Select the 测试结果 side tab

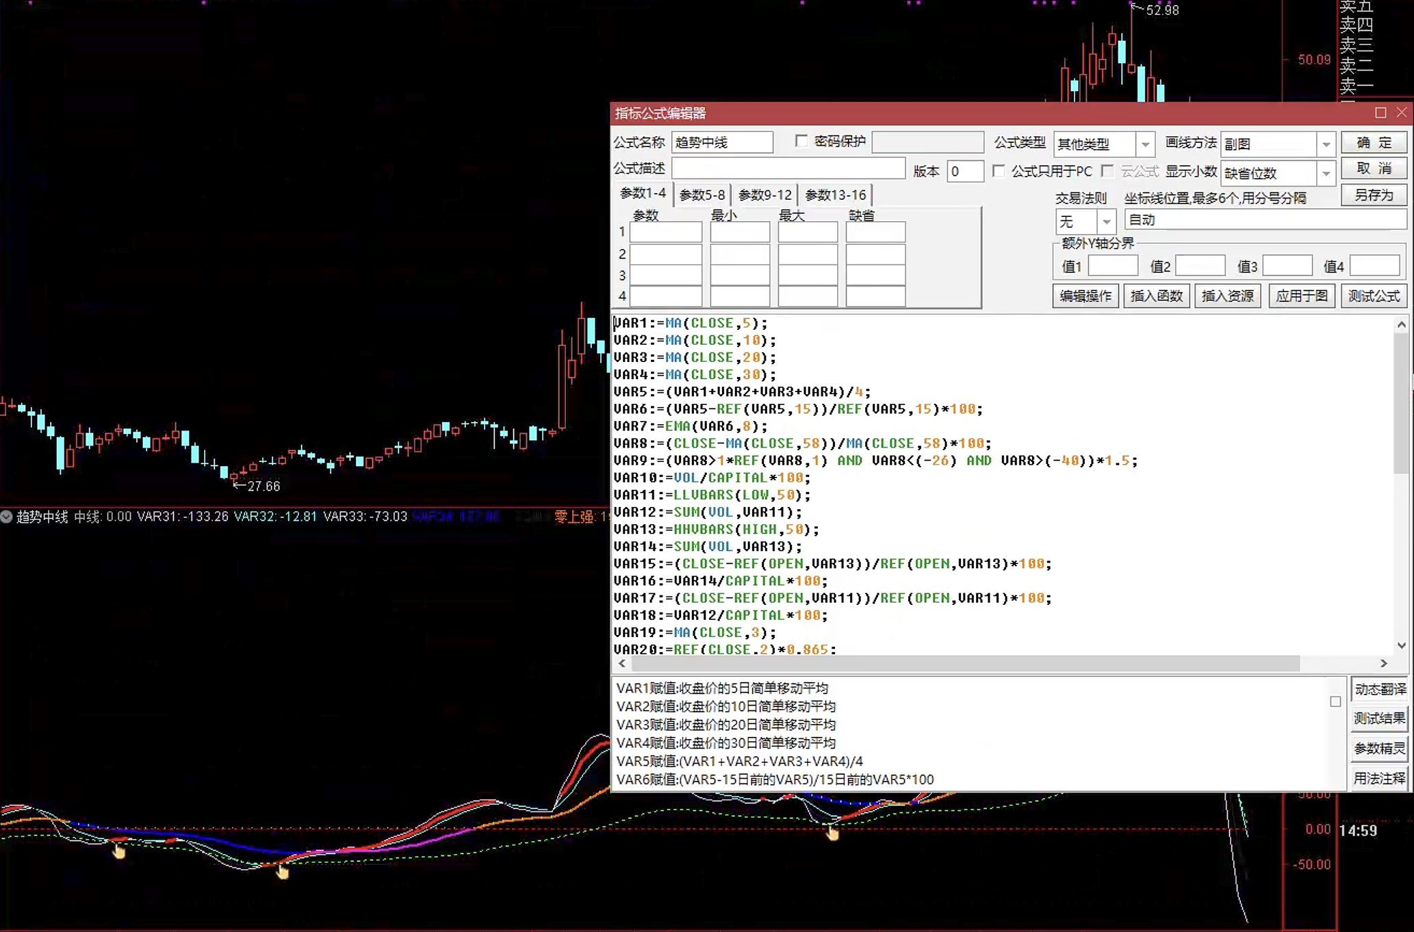click(x=1380, y=719)
